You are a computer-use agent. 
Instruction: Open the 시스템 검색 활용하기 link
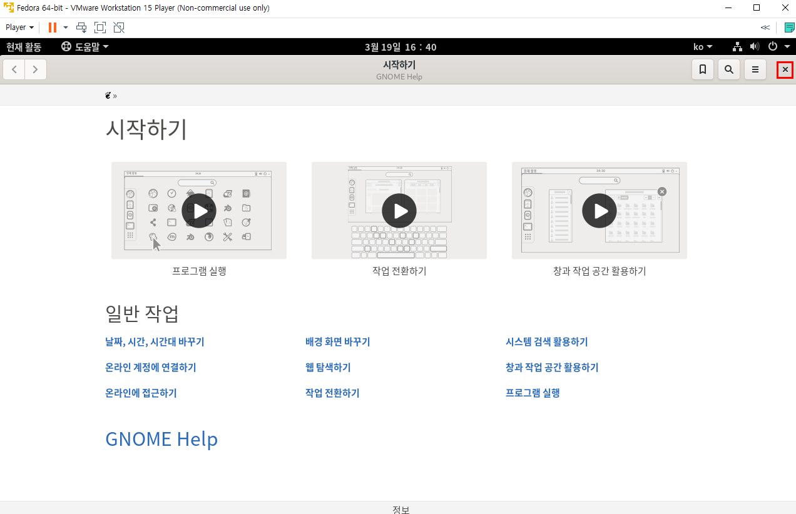tap(547, 342)
